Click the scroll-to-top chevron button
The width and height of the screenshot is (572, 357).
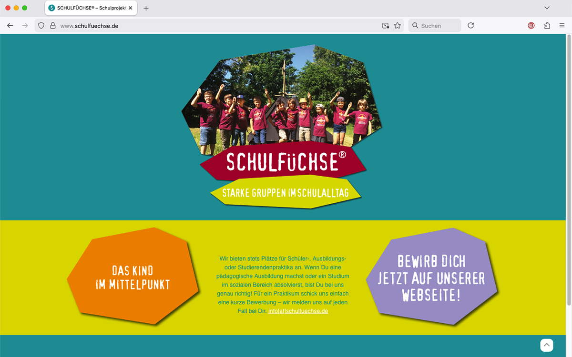coord(547,345)
